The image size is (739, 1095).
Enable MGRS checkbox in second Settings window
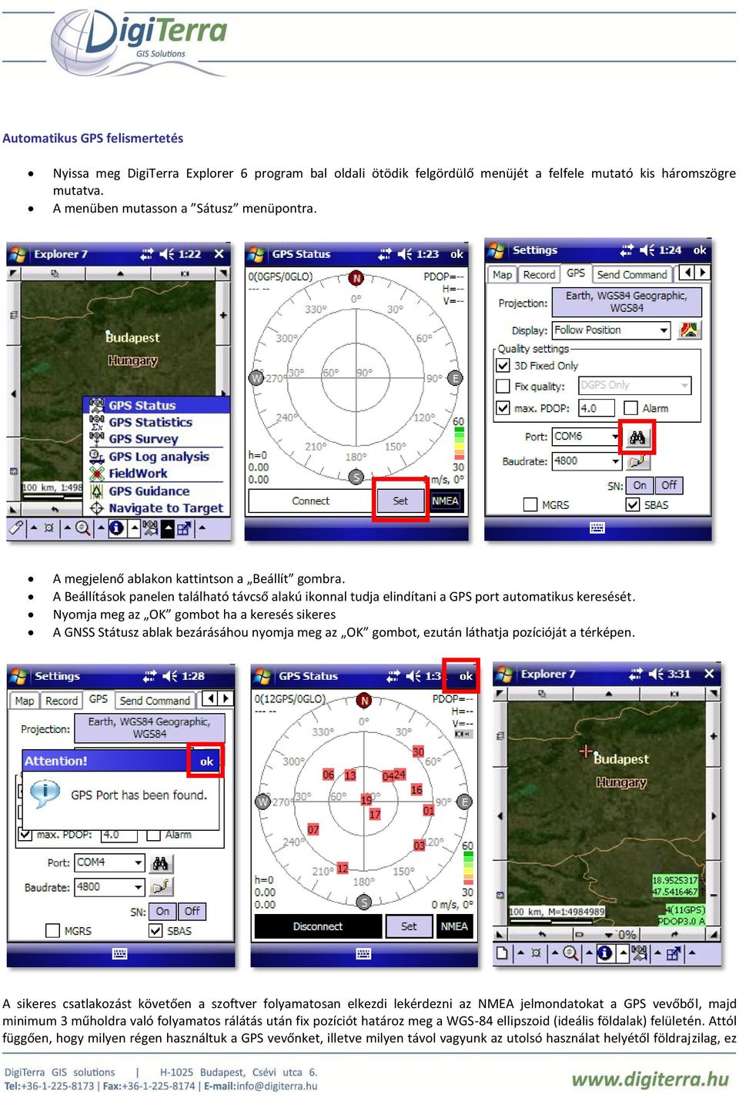click(x=53, y=931)
